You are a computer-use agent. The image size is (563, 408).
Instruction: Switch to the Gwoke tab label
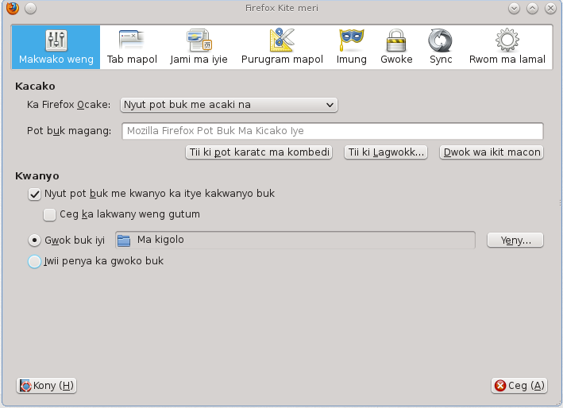click(396, 60)
